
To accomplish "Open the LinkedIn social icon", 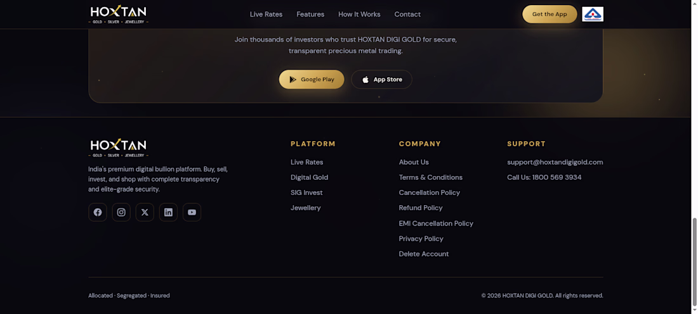I will pyautogui.click(x=168, y=212).
